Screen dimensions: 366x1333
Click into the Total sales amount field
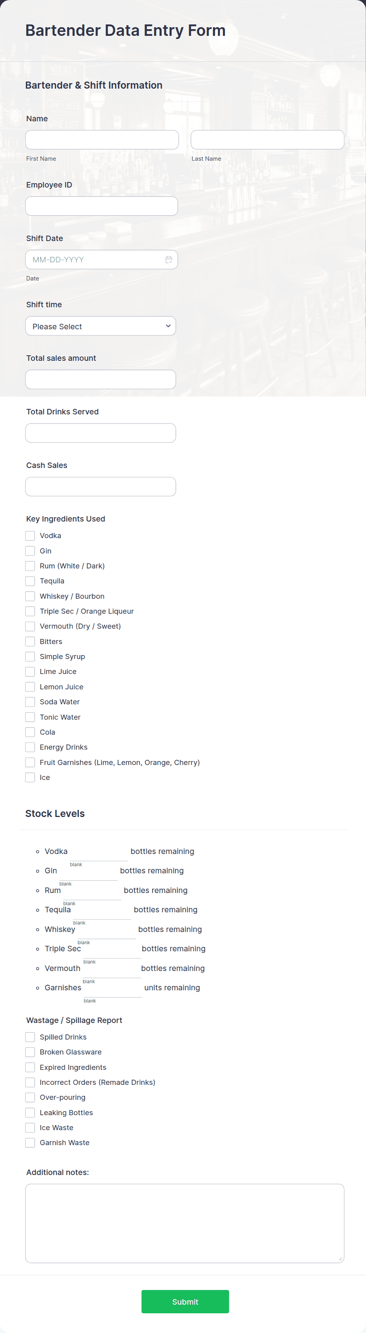pos(101,379)
